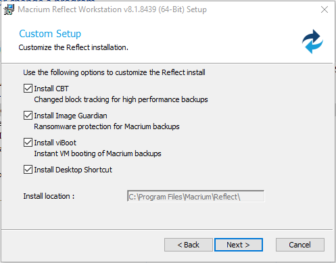The width and height of the screenshot is (336, 263).
Task: Click the Install location path field
Action: (195, 196)
